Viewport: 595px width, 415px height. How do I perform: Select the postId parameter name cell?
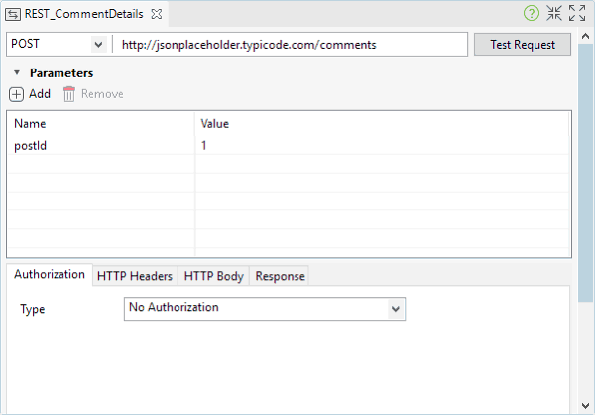[x=102, y=146]
